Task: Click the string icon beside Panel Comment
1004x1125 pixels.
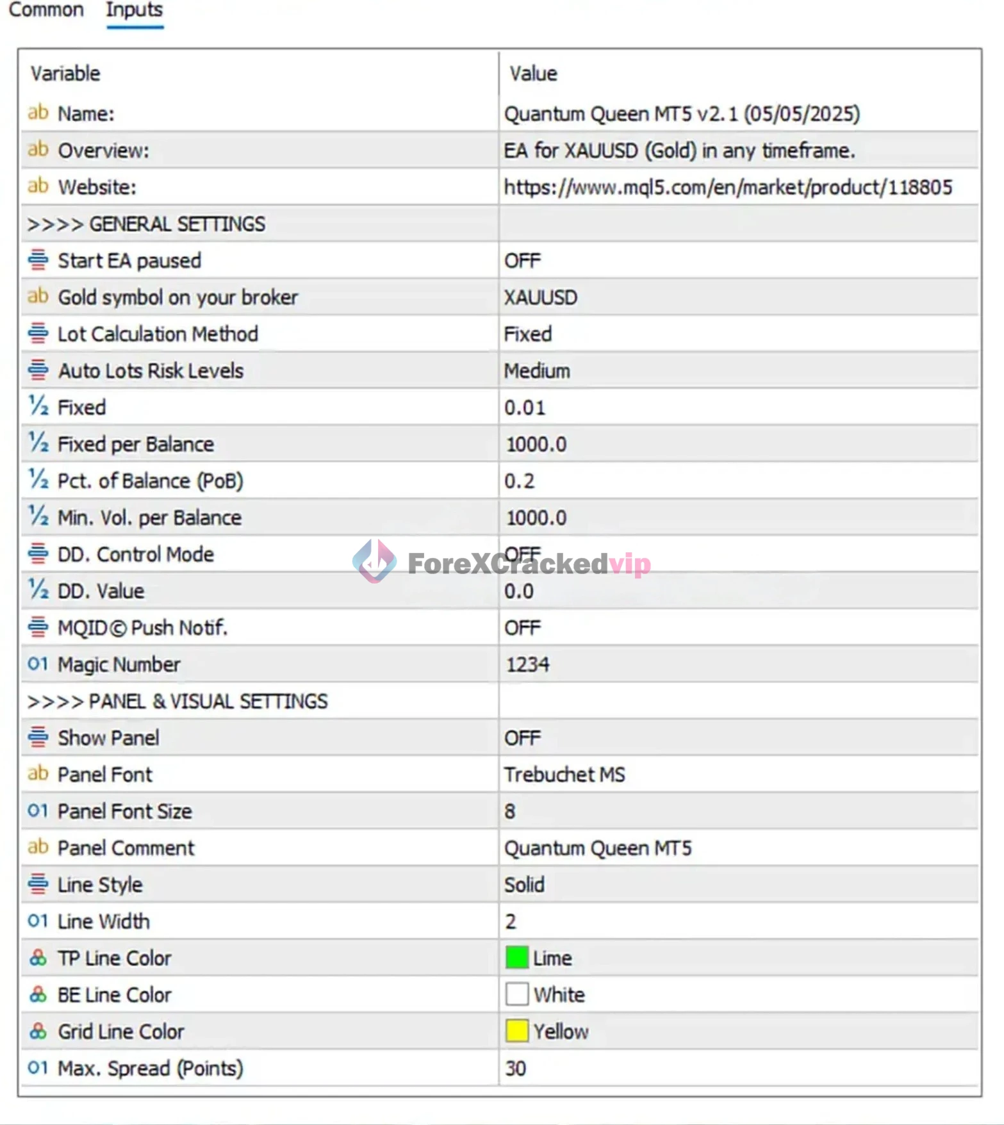Action: [x=38, y=847]
